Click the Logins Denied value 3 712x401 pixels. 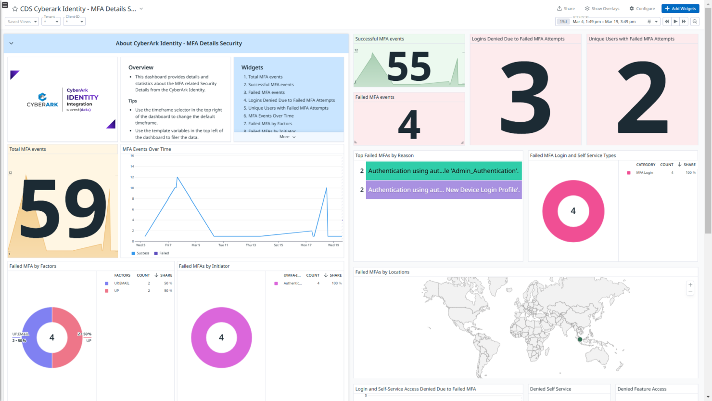(x=525, y=98)
